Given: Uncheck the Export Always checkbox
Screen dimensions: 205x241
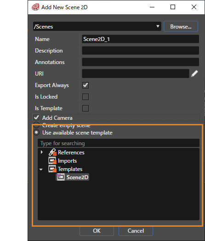Looking at the screenshot, I should (x=85, y=85).
